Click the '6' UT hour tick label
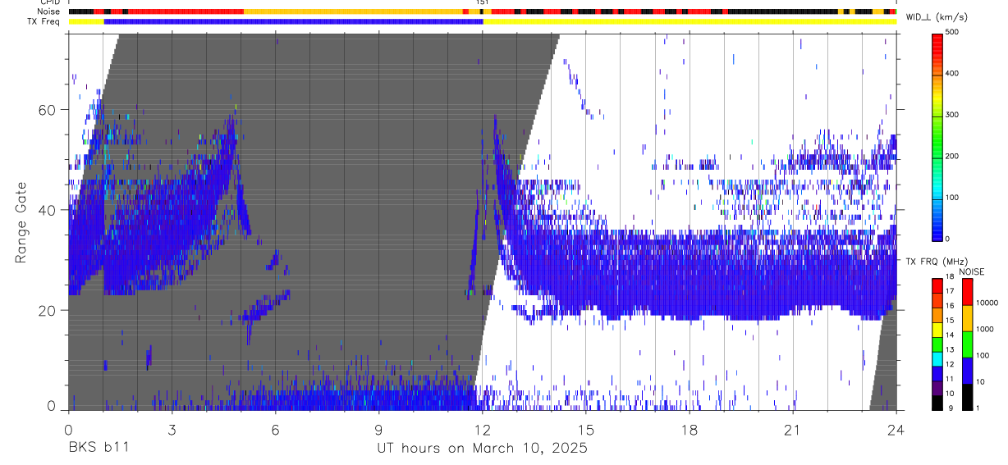Viewport: 1008px width, 465px height. (275, 430)
